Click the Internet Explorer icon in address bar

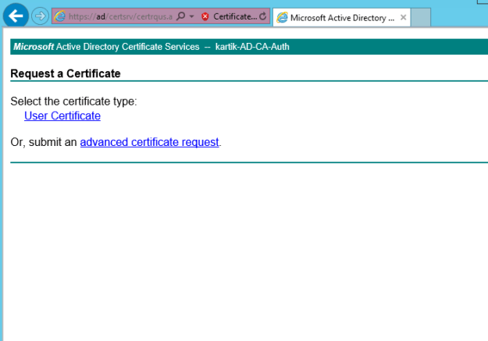coord(60,16)
